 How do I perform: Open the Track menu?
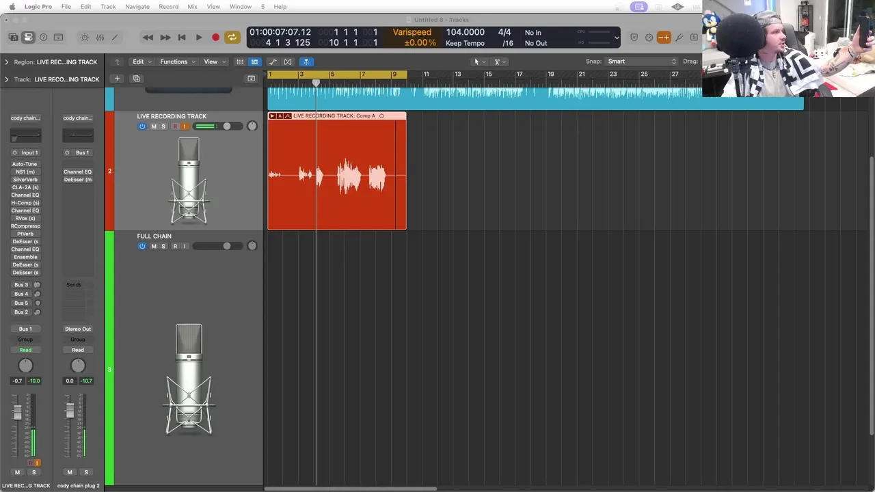tap(108, 7)
